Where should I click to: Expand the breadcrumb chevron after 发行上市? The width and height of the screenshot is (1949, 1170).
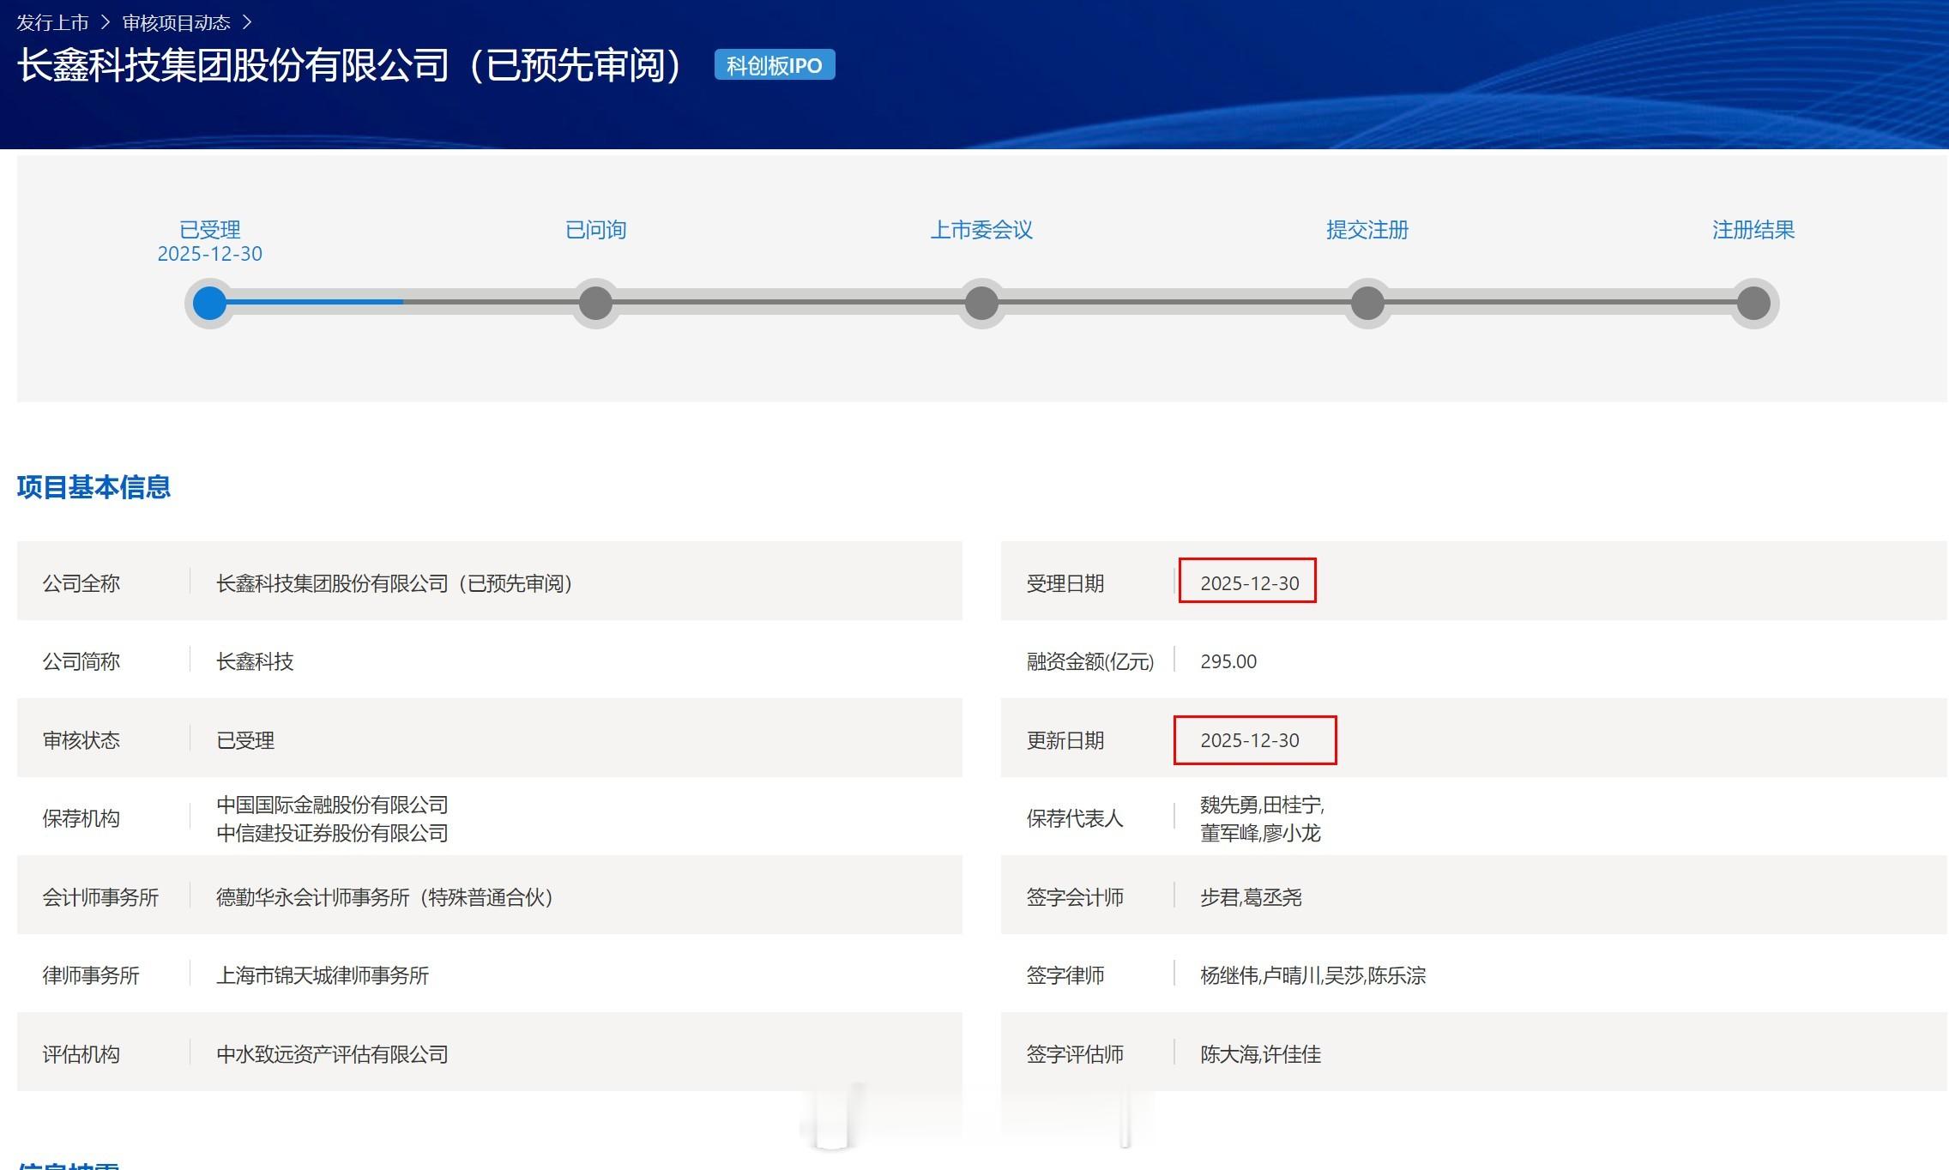click(x=106, y=22)
